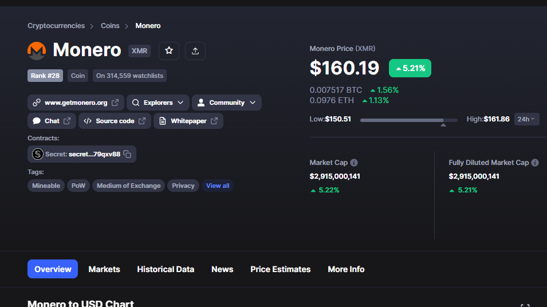
Task: Open the 24h timeframe dropdown
Action: [x=526, y=119]
